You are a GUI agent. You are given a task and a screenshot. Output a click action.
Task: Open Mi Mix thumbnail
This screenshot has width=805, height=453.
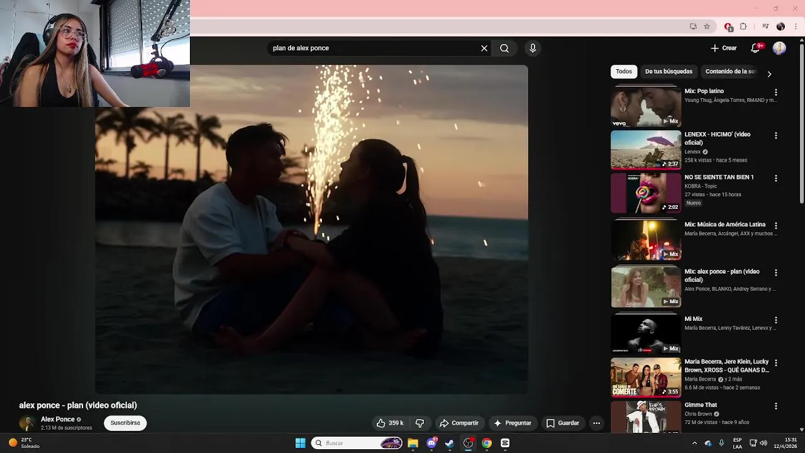pos(646,334)
